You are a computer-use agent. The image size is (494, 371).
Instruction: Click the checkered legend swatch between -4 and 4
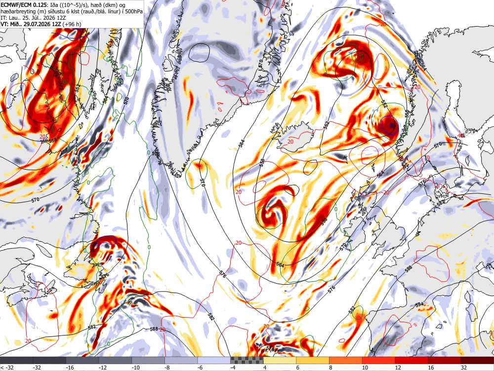tap(247, 360)
